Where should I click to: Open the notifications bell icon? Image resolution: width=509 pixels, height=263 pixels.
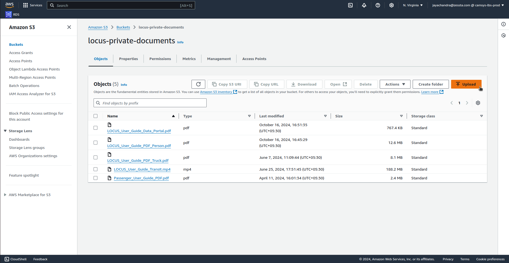[x=364, y=5]
